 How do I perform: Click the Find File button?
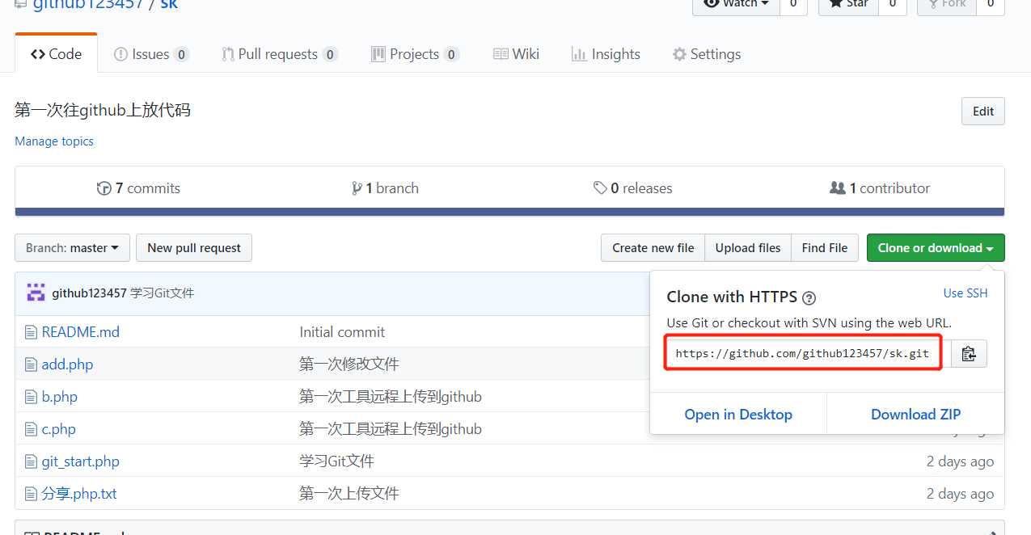tap(825, 248)
